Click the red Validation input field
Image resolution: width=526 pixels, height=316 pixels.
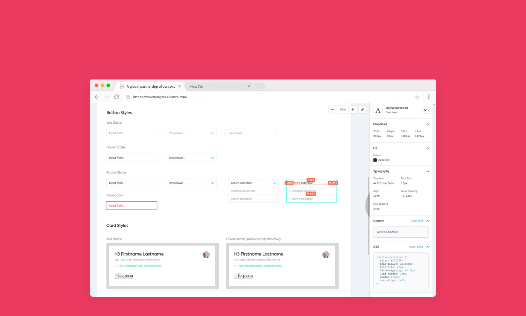click(131, 206)
